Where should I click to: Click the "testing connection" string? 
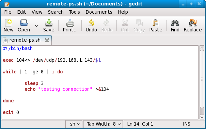[x=65, y=89]
